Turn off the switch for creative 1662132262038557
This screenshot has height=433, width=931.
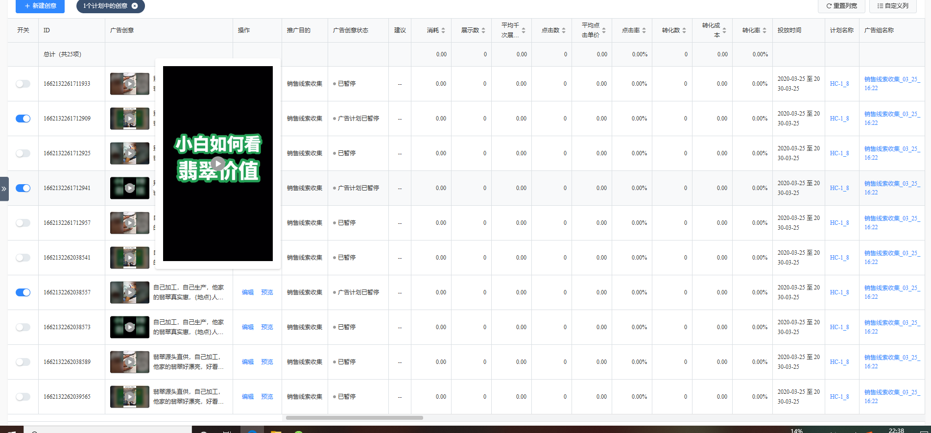pyautogui.click(x=23, y=292)
